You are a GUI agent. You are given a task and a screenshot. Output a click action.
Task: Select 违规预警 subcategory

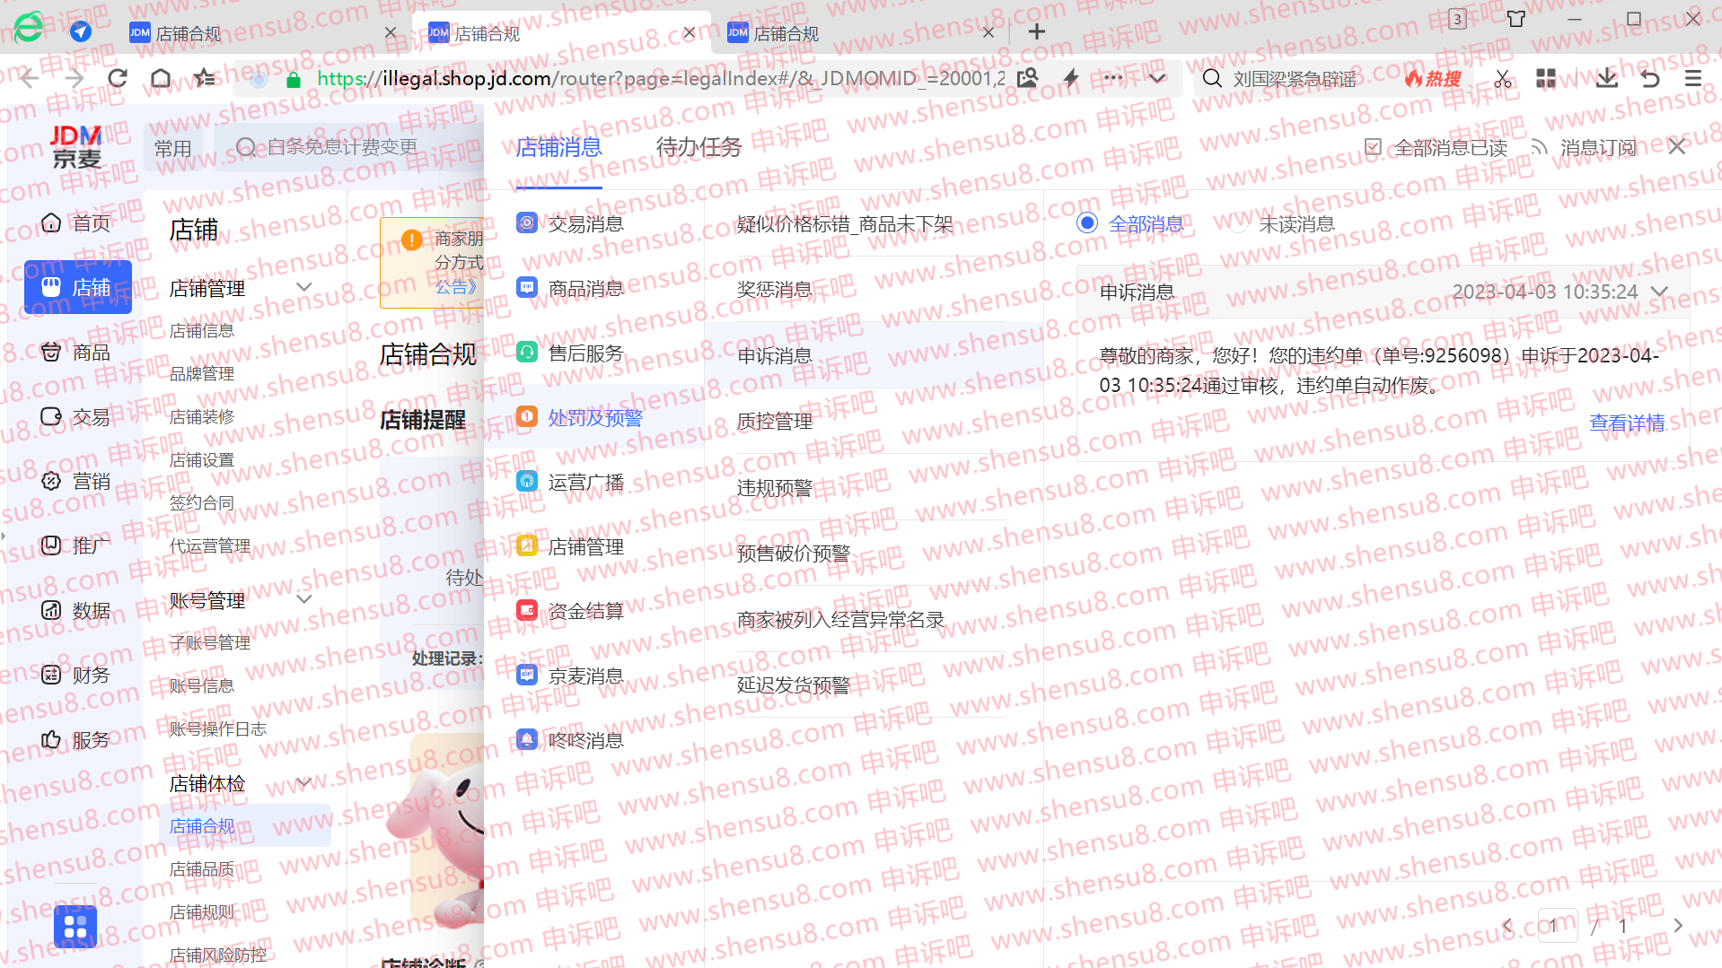(x=774, y=487)
